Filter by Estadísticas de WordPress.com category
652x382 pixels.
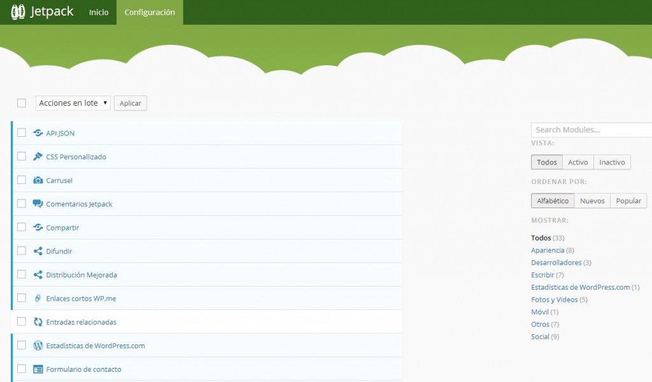tap(581, 287)
